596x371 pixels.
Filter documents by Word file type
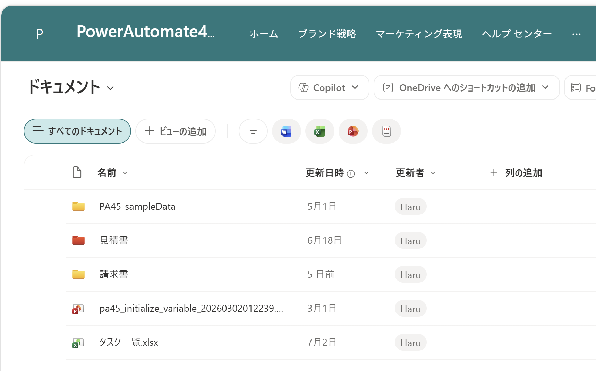point(286,131)
